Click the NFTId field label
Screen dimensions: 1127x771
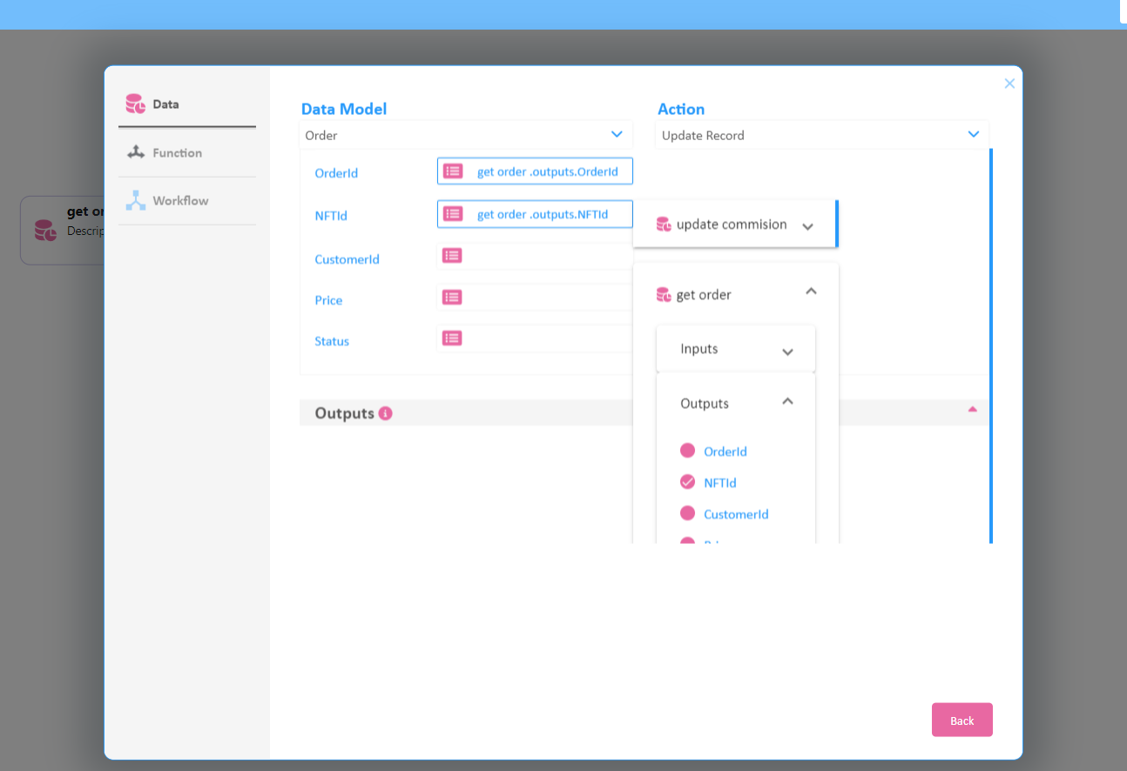click(x=331, y=215)
